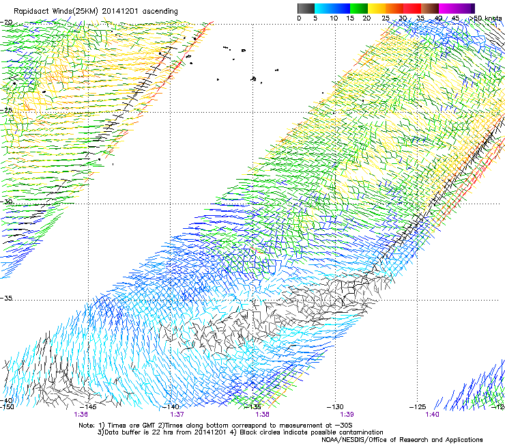Viewport: 505px width, 444px height.
Task: Click the '-25' latitude label
Action: [x=6, y=110]
